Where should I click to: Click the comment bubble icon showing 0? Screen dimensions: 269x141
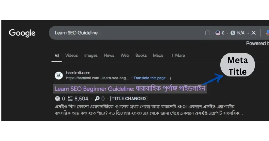coord(58,99)
